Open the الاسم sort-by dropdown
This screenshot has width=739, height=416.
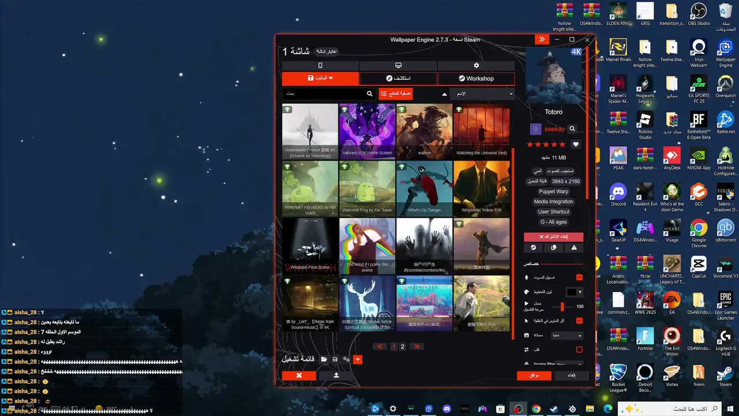[x=482, y=94]
